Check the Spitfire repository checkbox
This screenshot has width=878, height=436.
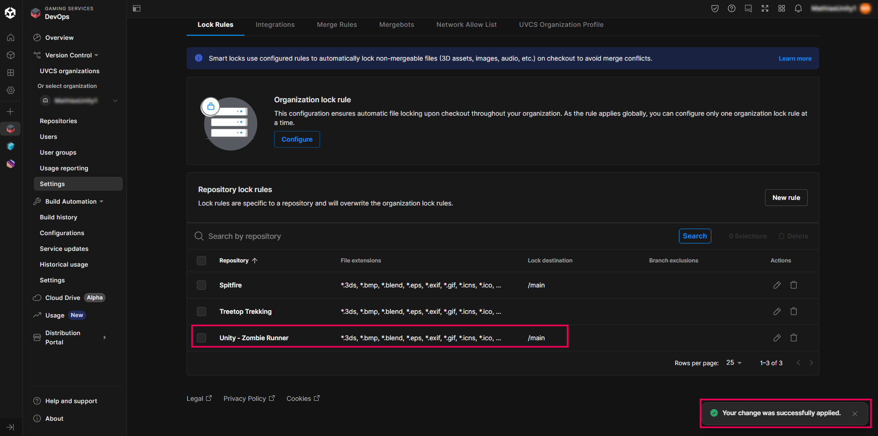pos(201,285)
